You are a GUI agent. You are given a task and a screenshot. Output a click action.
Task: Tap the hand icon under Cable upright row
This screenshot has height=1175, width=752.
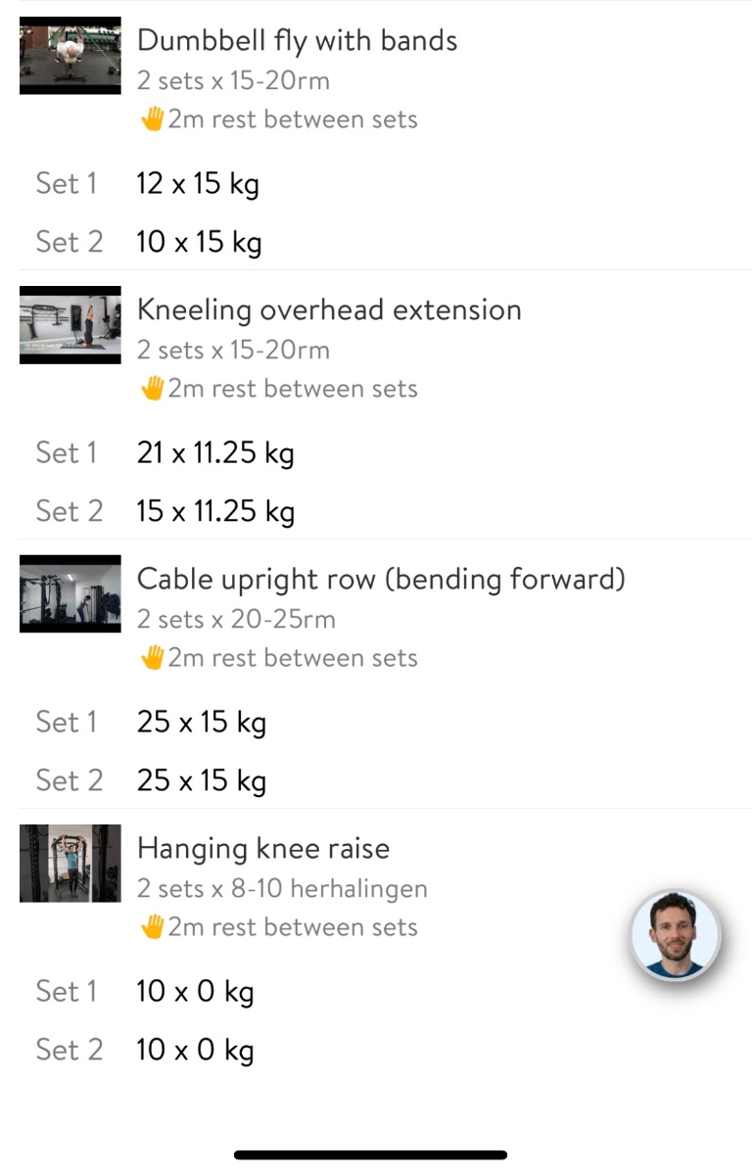(x=152, y=659)
